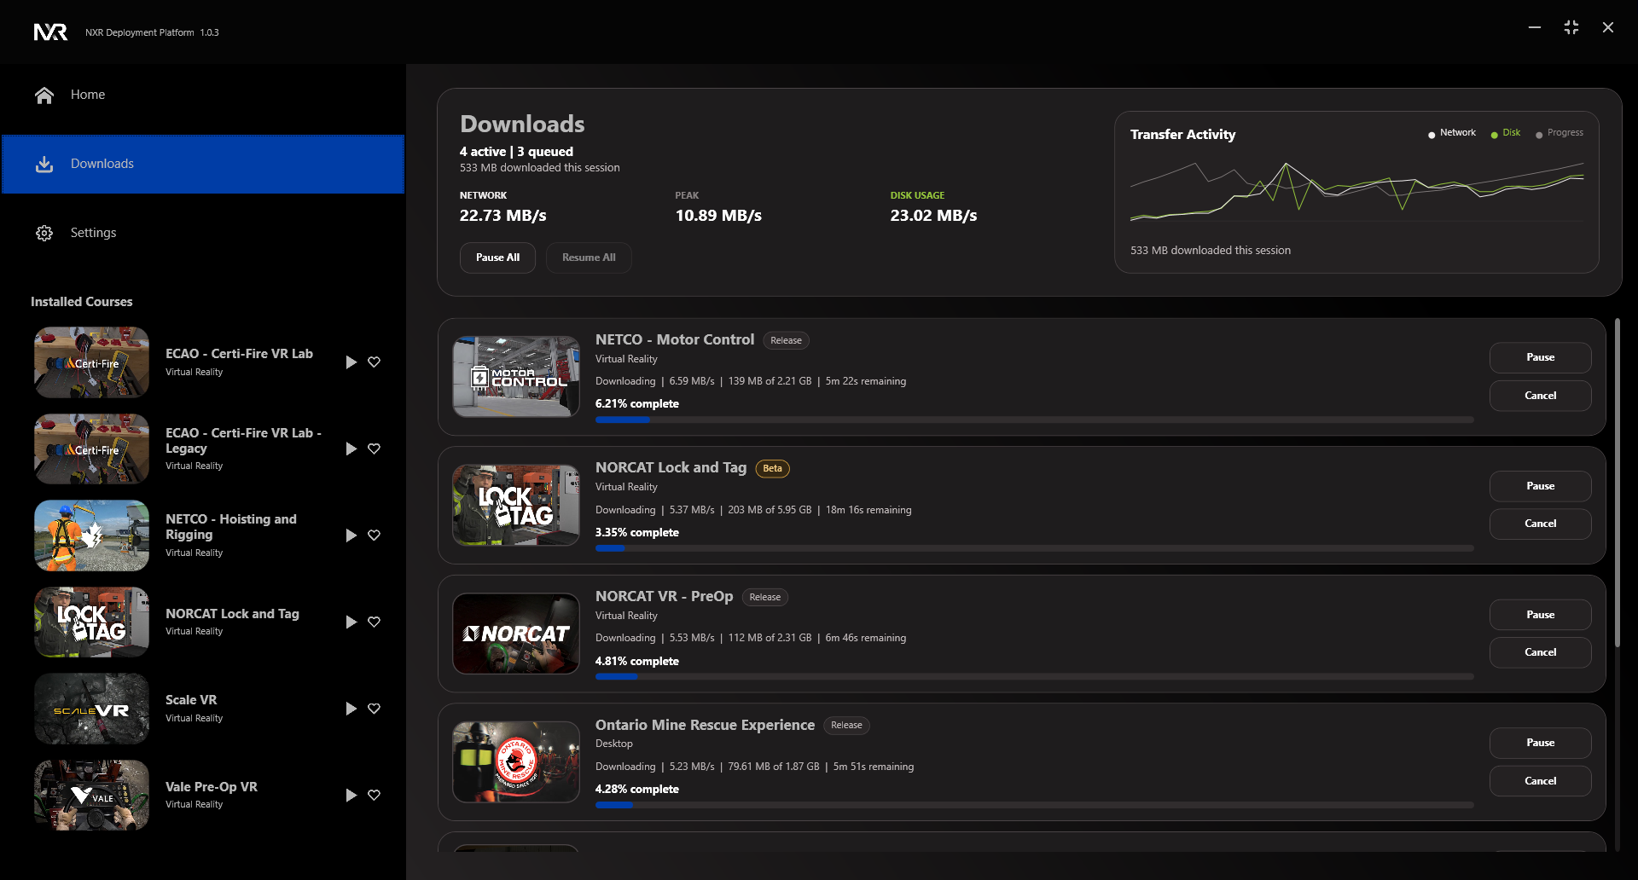The image size is (1638, 880).
Task: Play the ECAO Certi-Fire VR Lab - Legacy course
Action: pyautogui.click(x=351, y=449)
